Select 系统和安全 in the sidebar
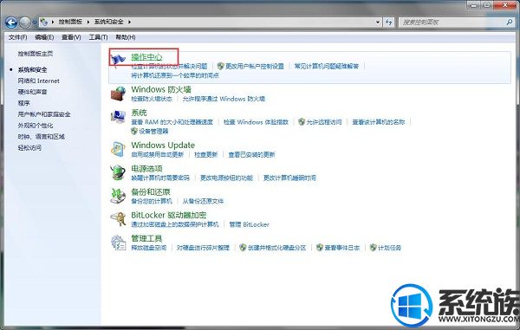 32,69
